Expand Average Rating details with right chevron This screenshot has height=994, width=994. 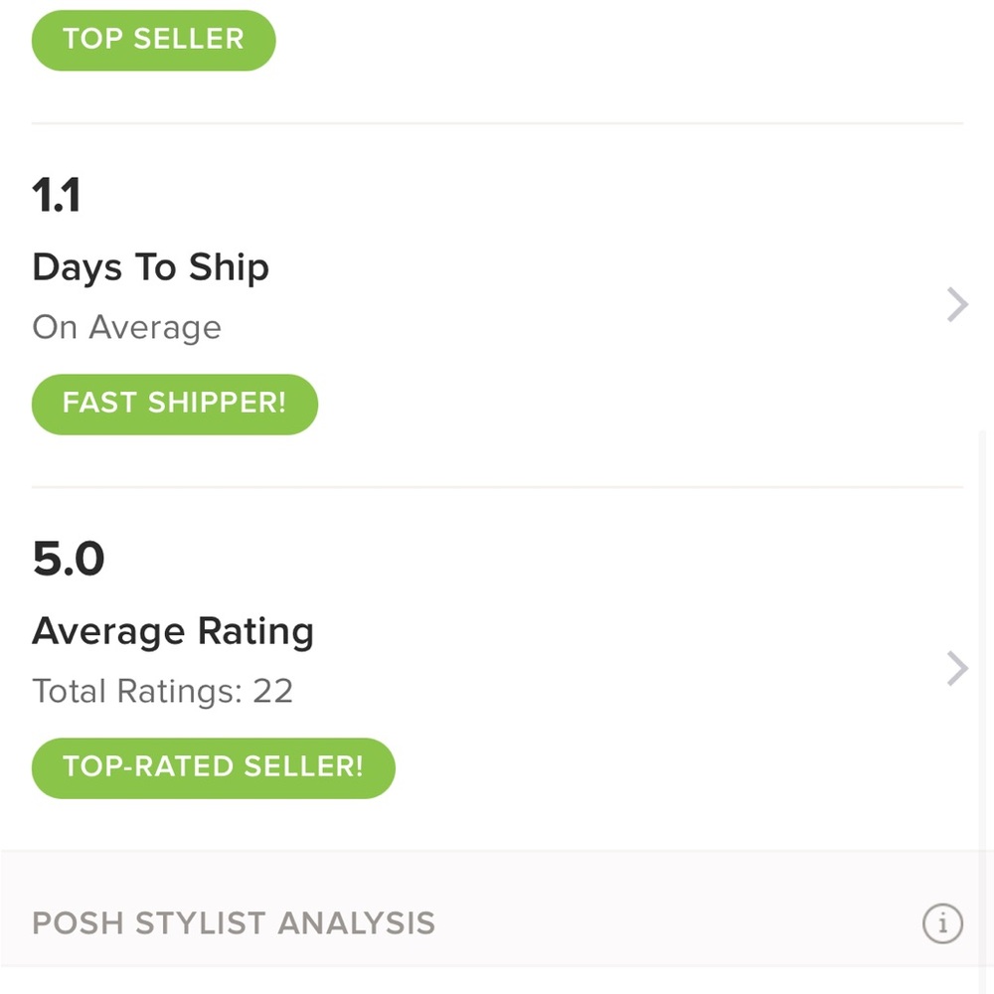point(956,669)
